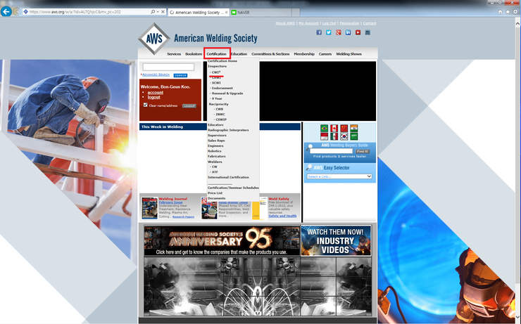Open the Certification menu
This screenshot has height=324, width=521.
point(217,53)
